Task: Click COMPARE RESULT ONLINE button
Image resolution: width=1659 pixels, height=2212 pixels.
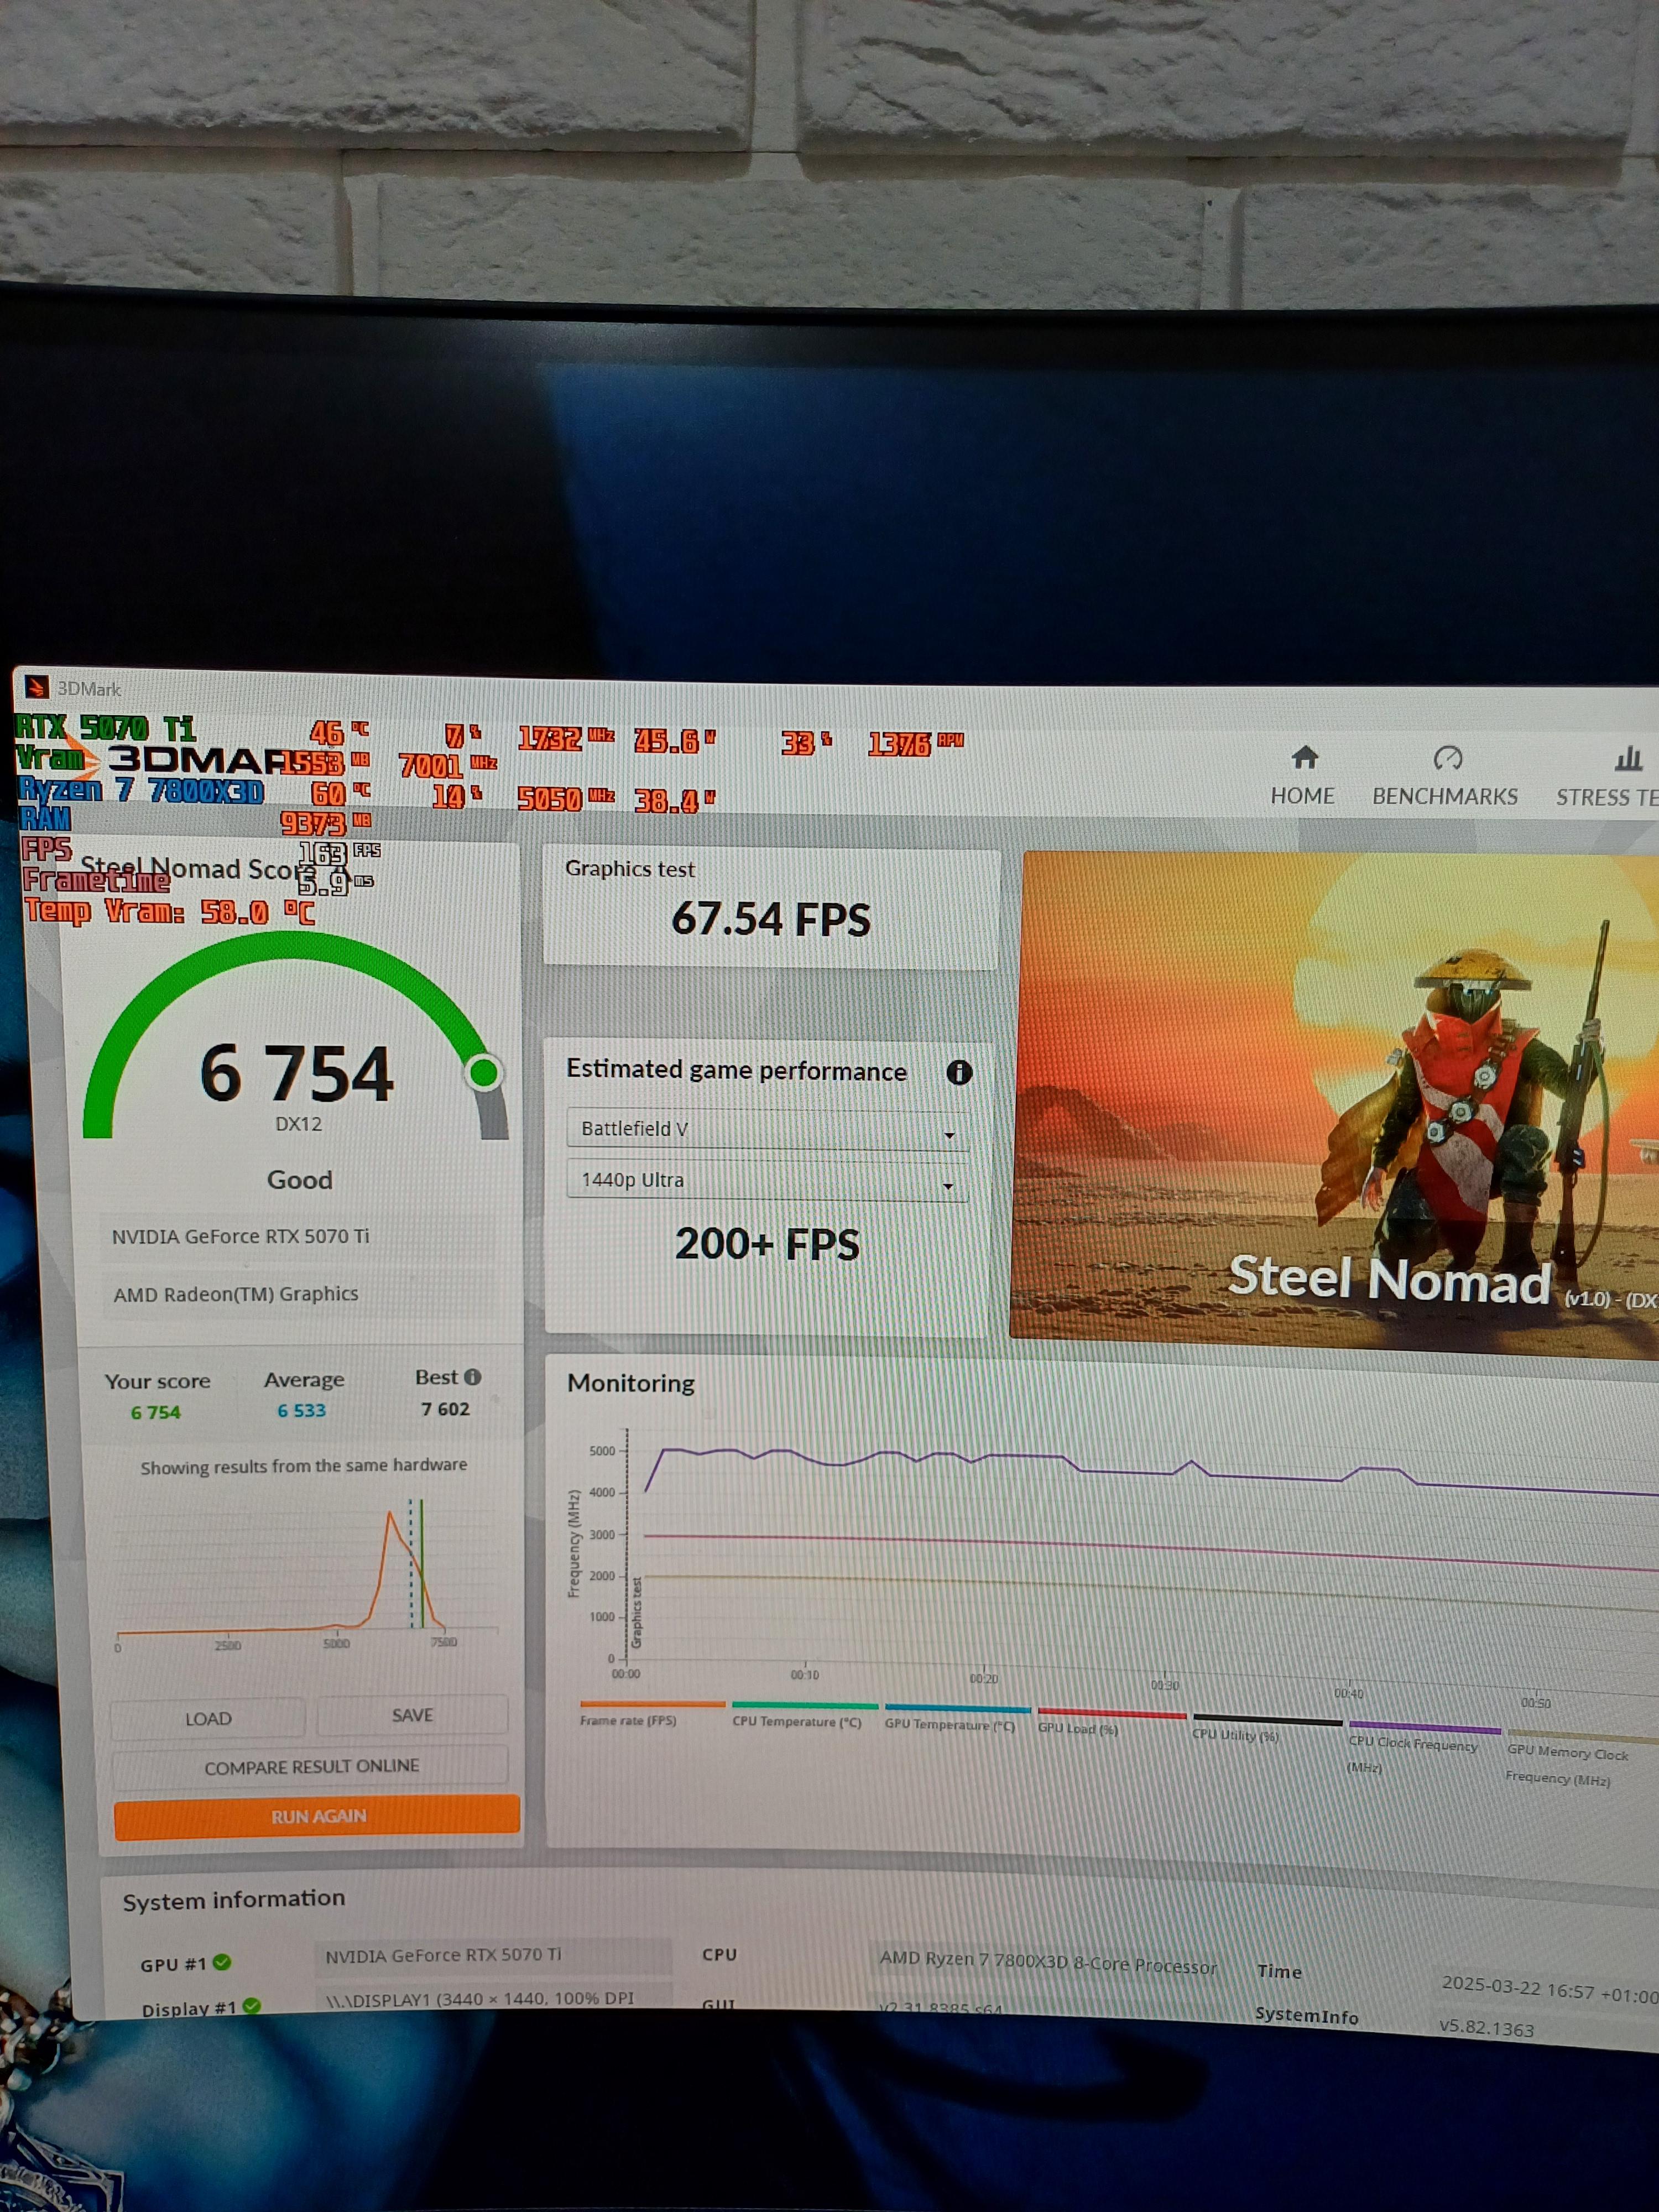Action: click(x=311, y=1767)
